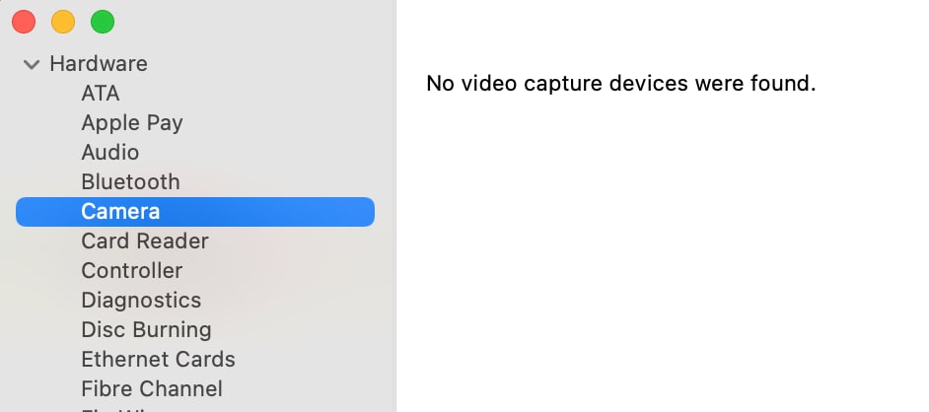Select the Hardware category label
Screen dimensions: 929x412
99,64
